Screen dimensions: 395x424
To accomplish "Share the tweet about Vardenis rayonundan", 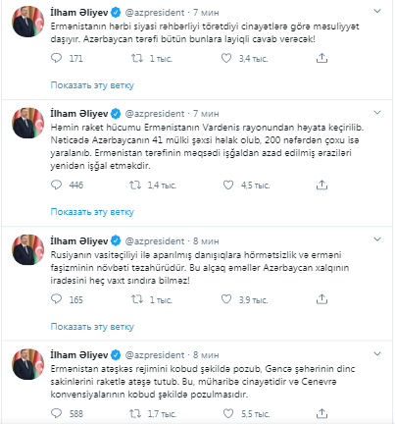I will click(321, 185).
